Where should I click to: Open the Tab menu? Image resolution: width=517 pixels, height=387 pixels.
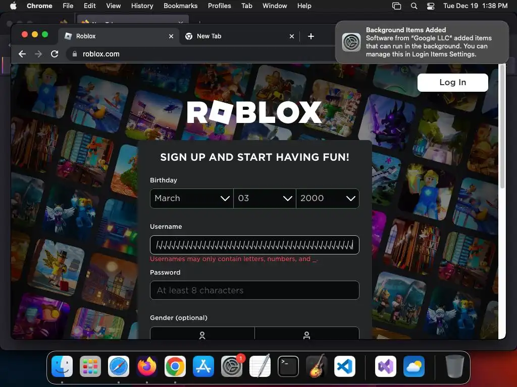[x=246, y=6]
